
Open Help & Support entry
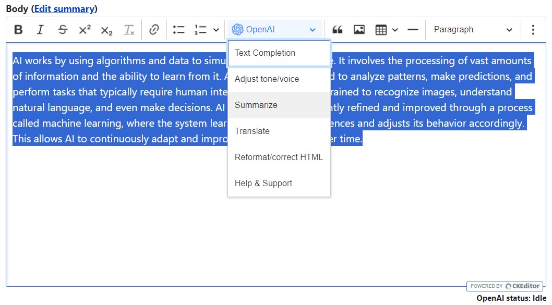coord(279,184)
